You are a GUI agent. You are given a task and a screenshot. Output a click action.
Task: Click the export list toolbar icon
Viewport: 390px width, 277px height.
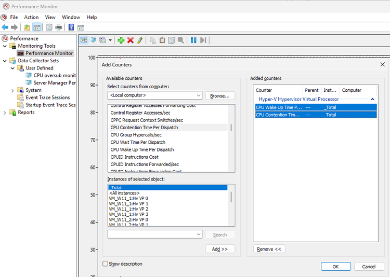[x=49, y=27]
